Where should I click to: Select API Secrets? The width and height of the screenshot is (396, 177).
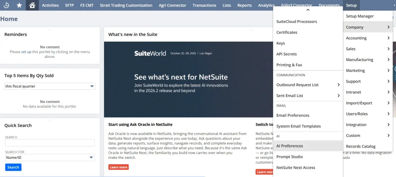308,54
